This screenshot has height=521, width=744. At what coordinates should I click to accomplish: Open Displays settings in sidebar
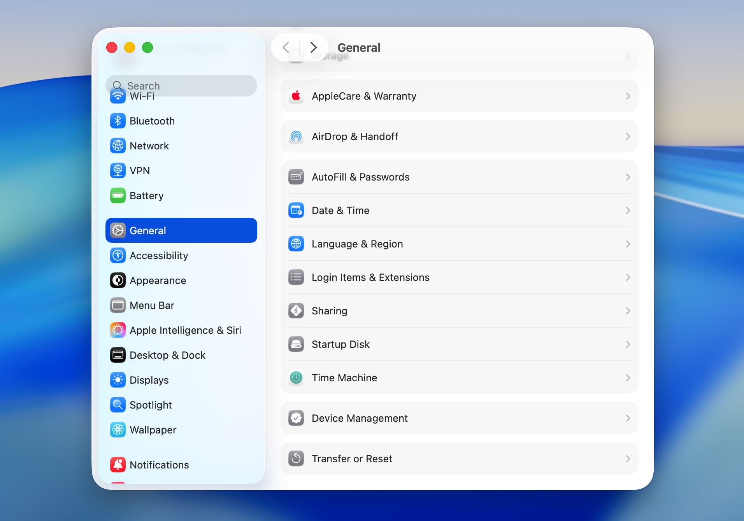[181, 380]
